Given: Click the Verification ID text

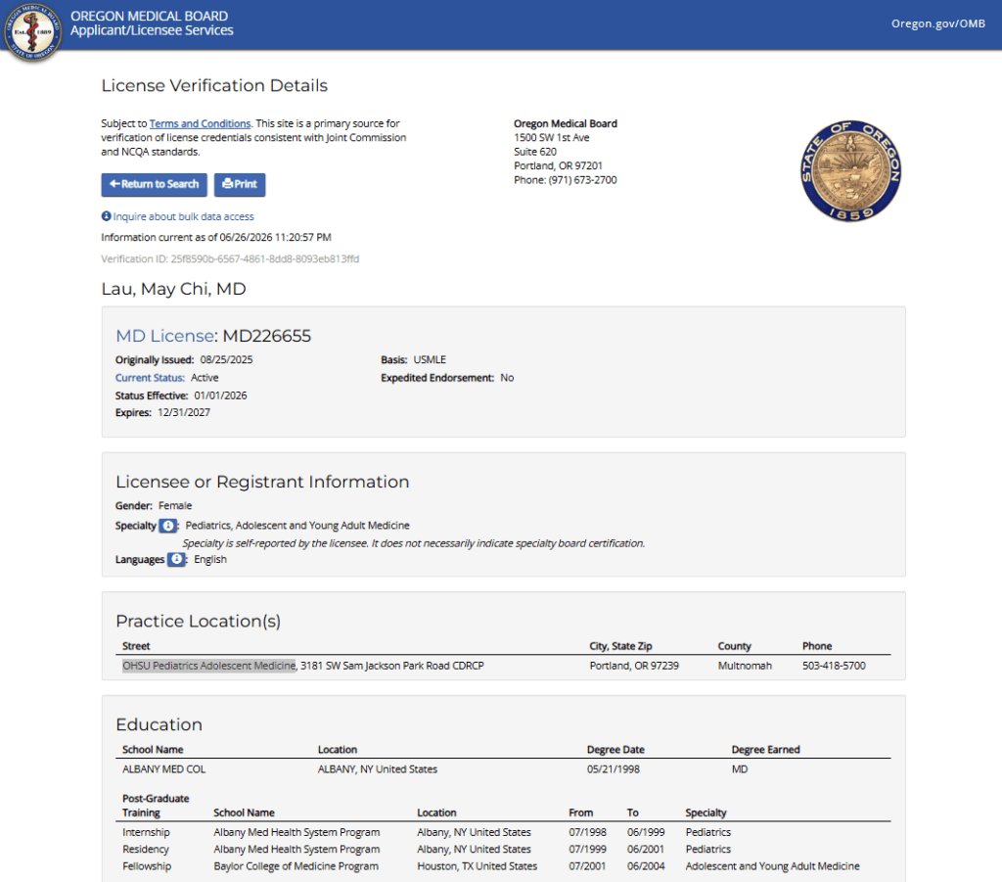Looking at the screenshot, I should 230,258.
